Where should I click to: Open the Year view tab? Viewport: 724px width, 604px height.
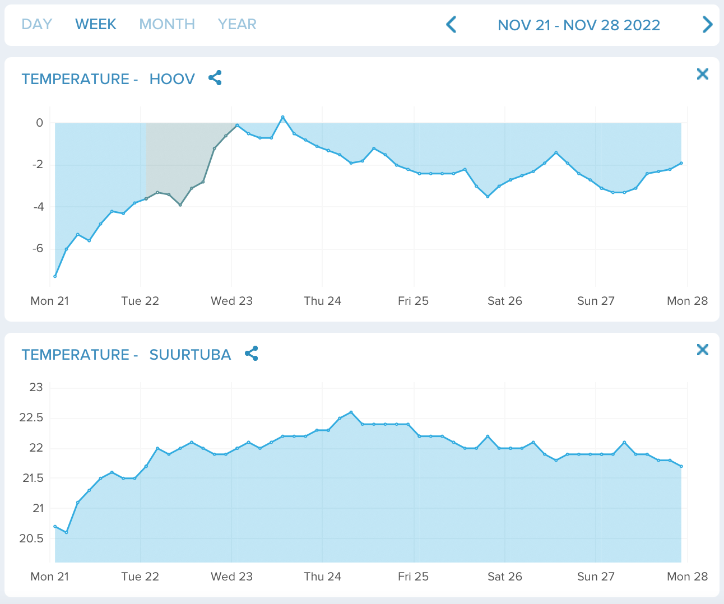pos(237,24)
